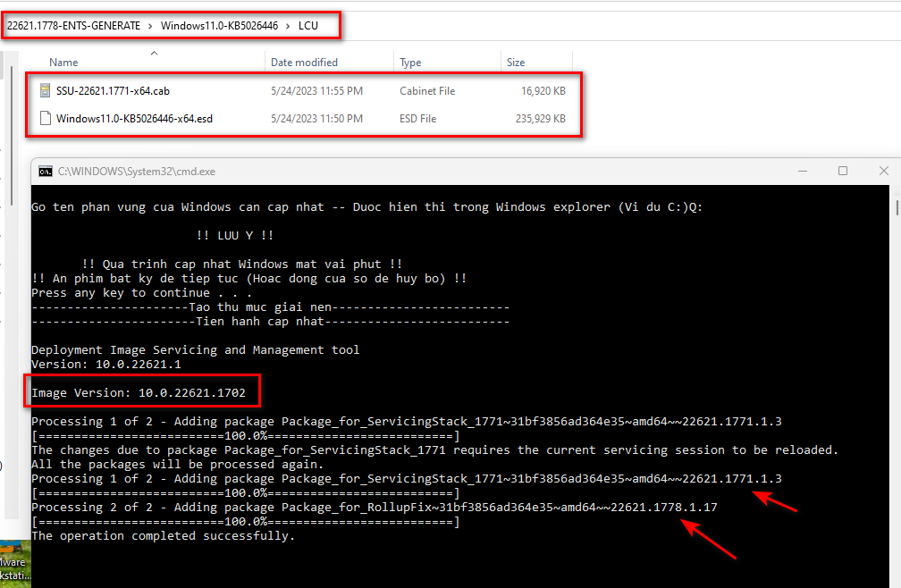Select the LCU breadcrumb segment
901x588 pixels.
[x=308, y=26]
